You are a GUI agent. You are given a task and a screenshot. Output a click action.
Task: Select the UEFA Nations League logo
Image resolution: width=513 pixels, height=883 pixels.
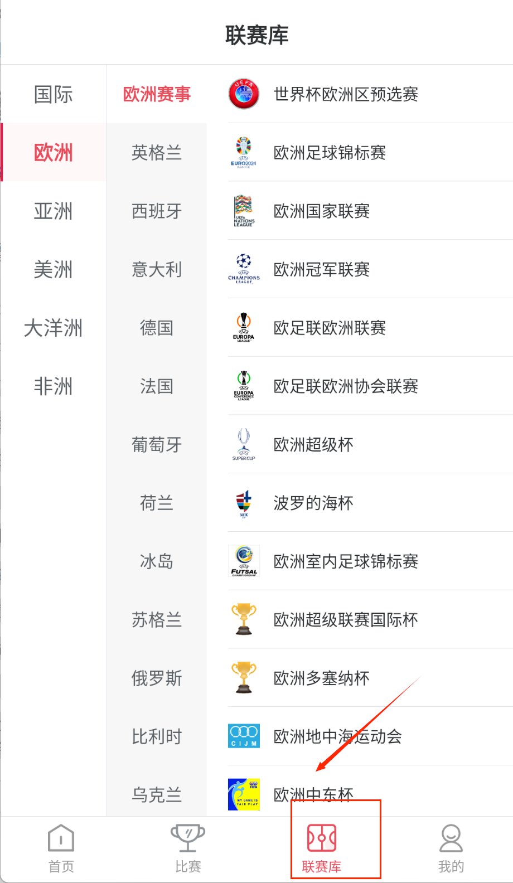click(x=244, y=211)
